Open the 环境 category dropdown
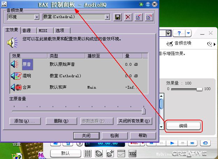Screen dimensions: 218x159 tap(37, 17)
